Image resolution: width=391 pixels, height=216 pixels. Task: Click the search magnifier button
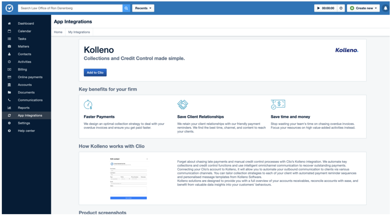click(x=126, y=8)
